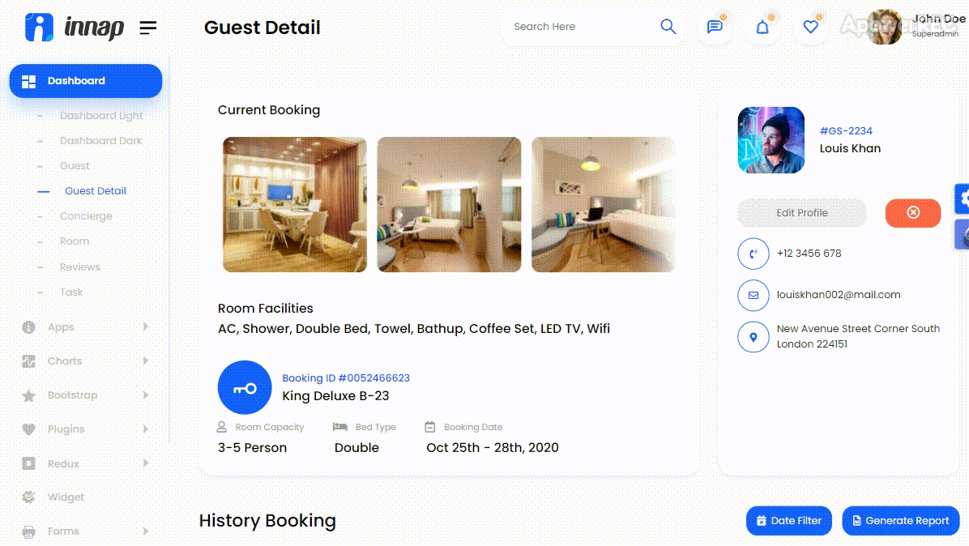Open the settings gear side tab

963,199
